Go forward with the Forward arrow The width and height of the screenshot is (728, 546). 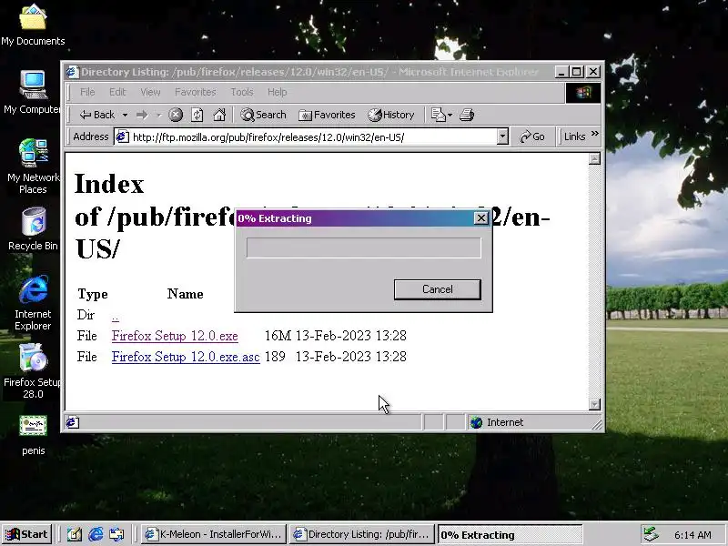tap(142, 115)
